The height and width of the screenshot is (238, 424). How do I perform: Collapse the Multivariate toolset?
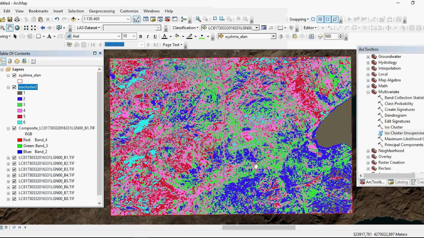pos(368,92)
